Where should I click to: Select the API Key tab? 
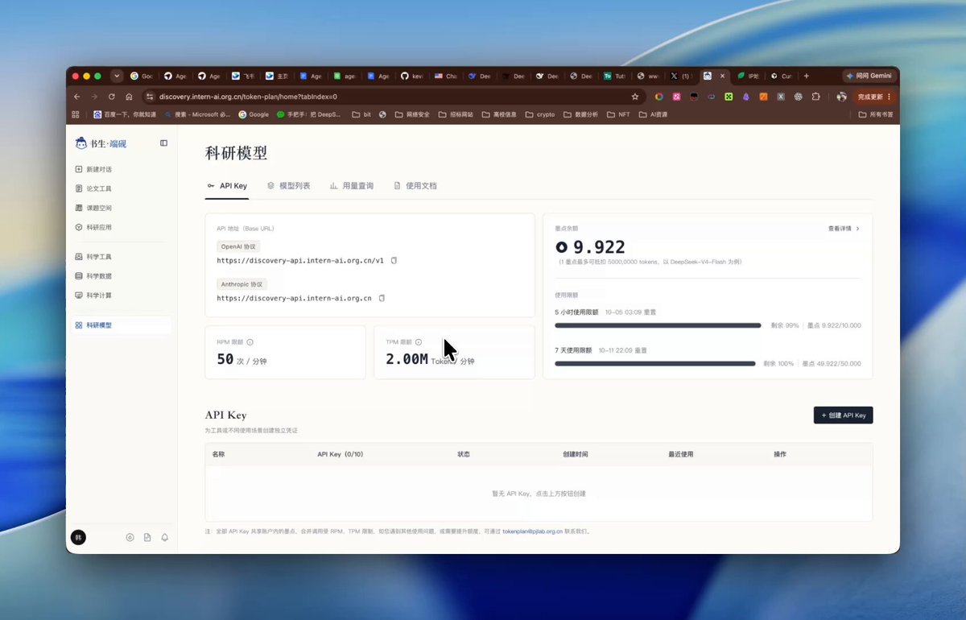(227, 186)
